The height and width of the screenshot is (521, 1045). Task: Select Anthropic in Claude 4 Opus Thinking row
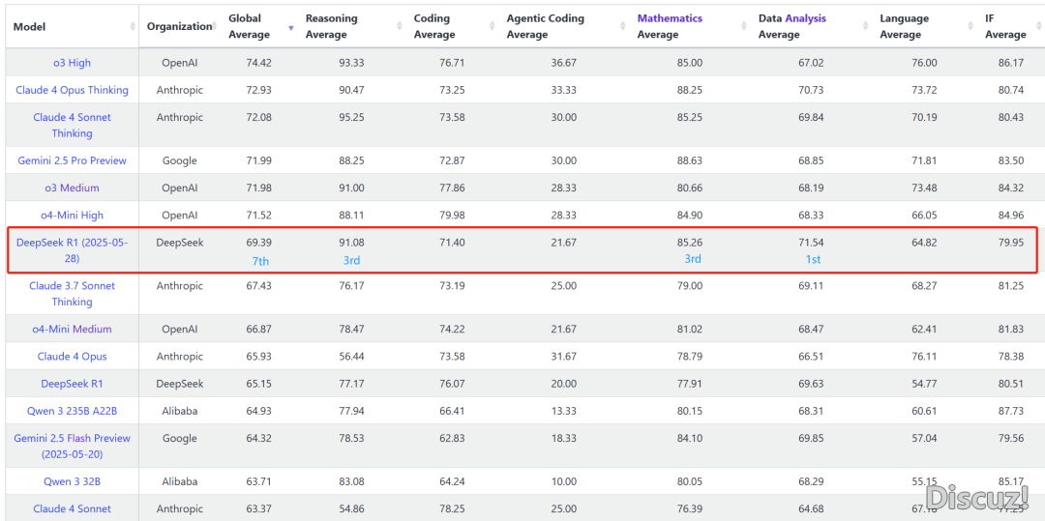pos(179,89)
